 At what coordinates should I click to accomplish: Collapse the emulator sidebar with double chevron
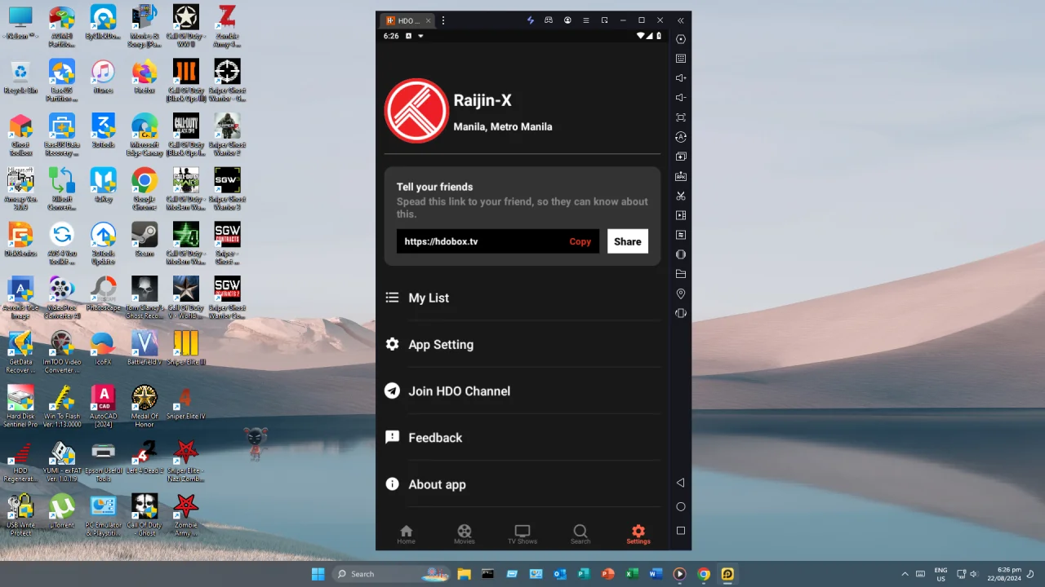click(681, 20)
